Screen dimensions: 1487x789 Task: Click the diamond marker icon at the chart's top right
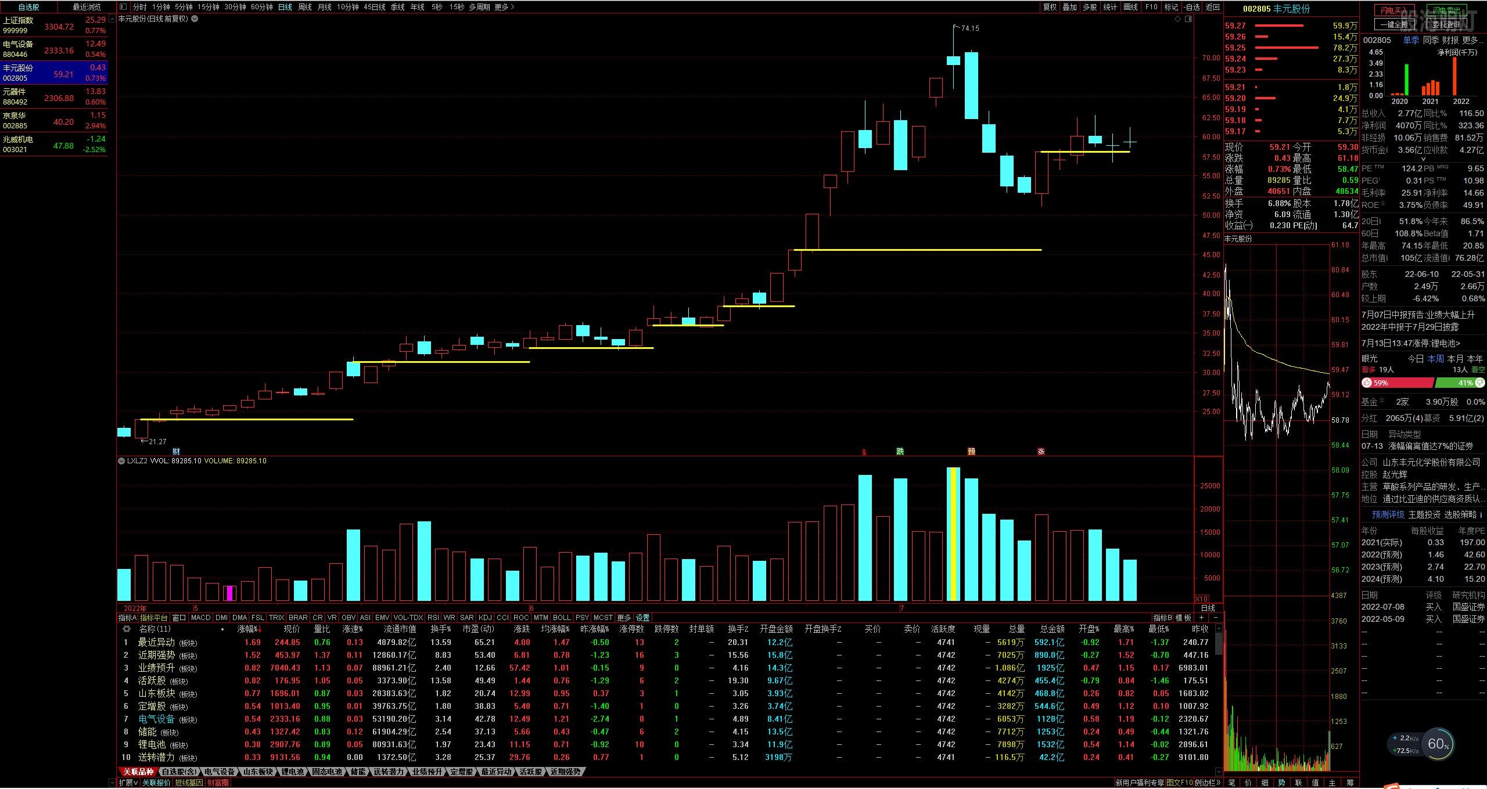(1178, 19)
